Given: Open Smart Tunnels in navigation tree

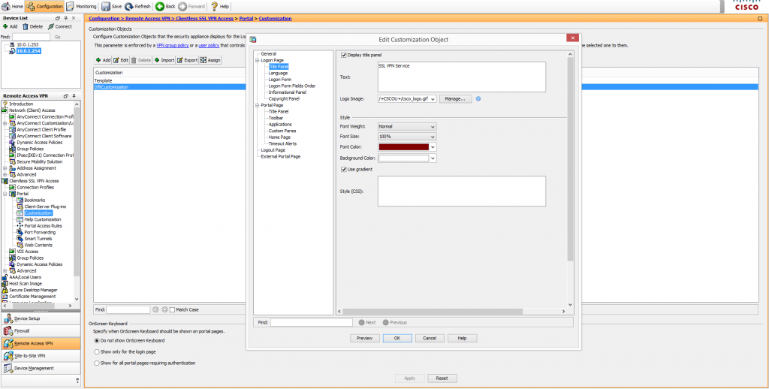Looking at the screenshot, I should (x=38, y=238).
